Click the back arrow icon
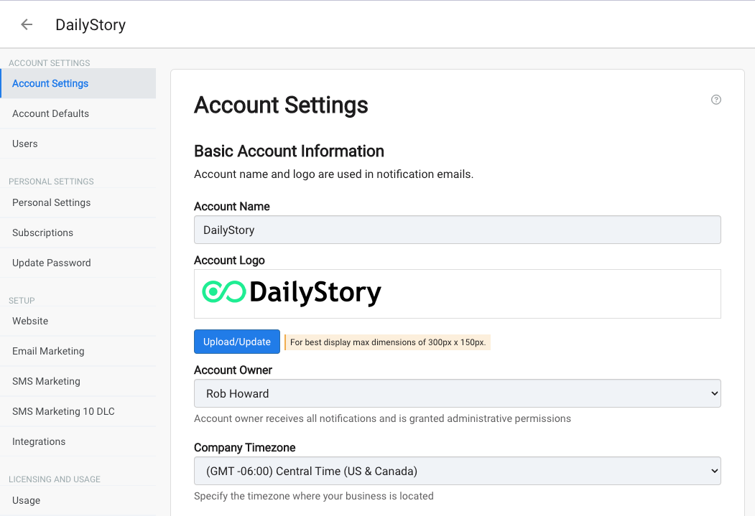This screenshot has width=755, height=516. click(x=27, y=24)
